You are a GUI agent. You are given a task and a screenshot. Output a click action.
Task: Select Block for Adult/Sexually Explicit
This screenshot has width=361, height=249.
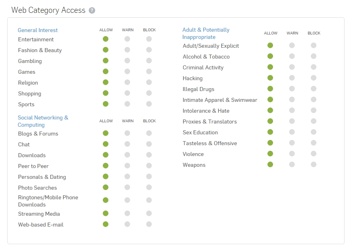coord(314,45)
